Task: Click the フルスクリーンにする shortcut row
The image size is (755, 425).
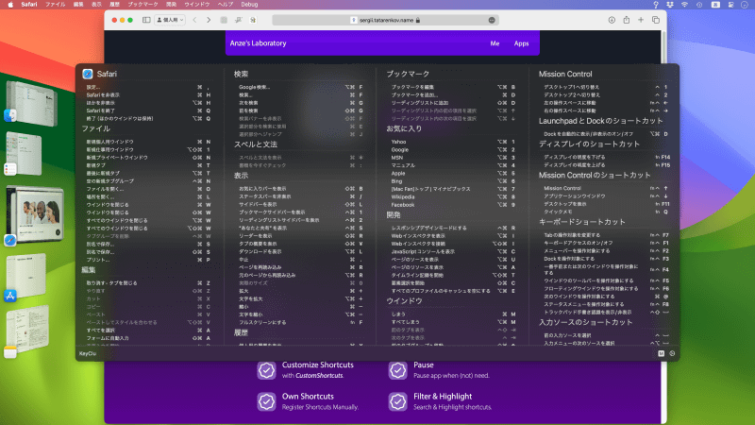Action: coord(301,322)
